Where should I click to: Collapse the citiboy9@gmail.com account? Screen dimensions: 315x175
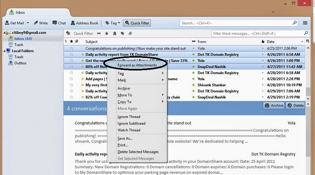click(x=4, y=33)
